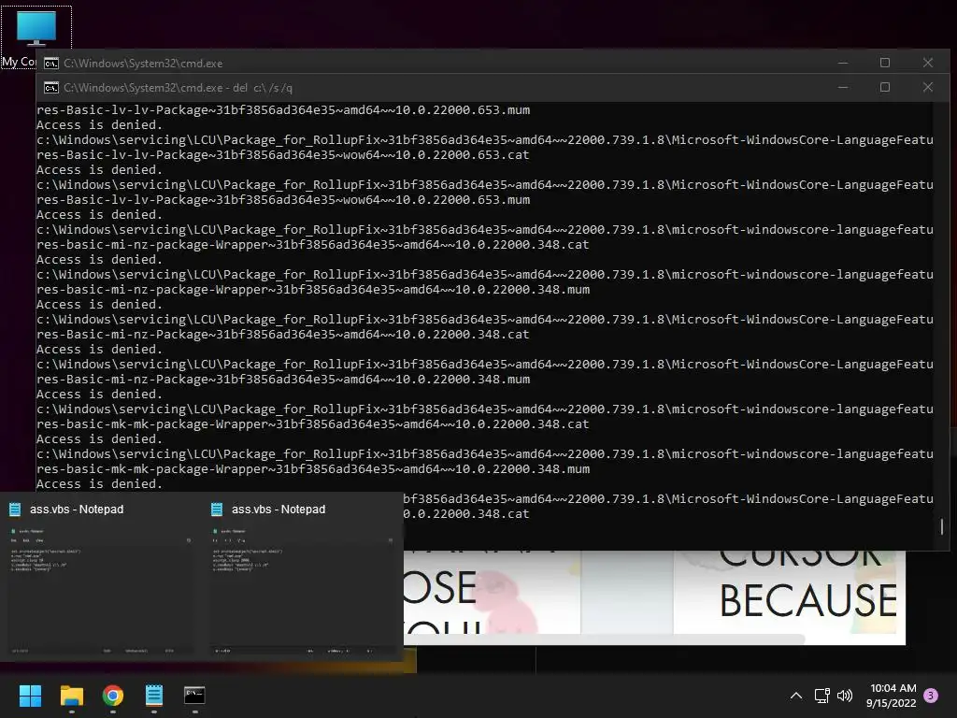
Task: Close the back cmd.exe window
Action: coord(928,63)
